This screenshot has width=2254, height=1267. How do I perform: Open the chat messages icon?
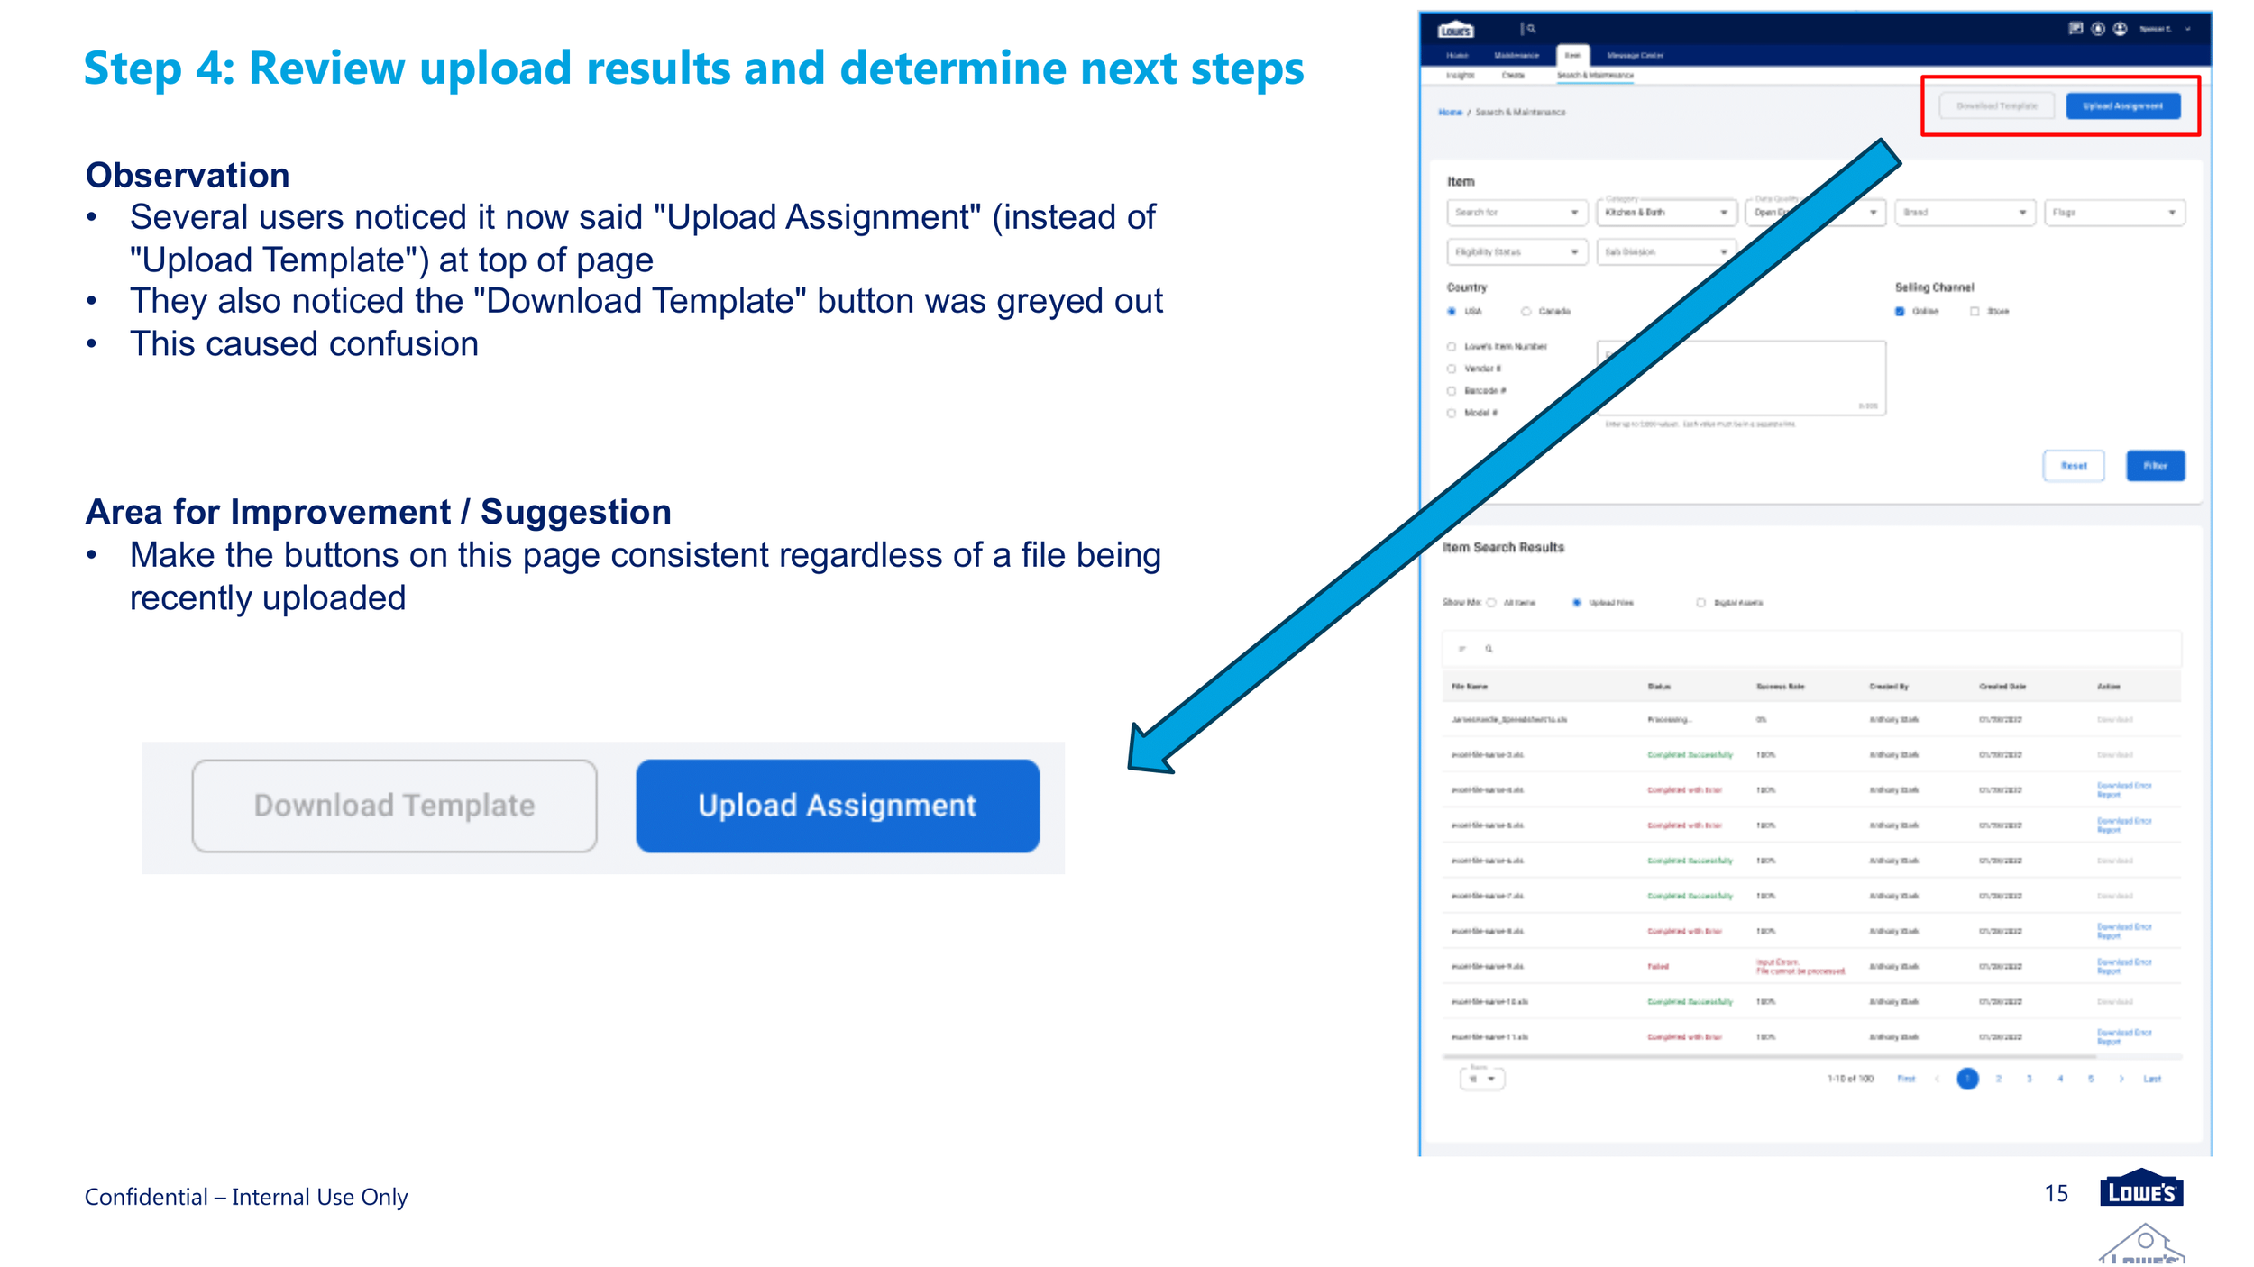pos(2075,29)
